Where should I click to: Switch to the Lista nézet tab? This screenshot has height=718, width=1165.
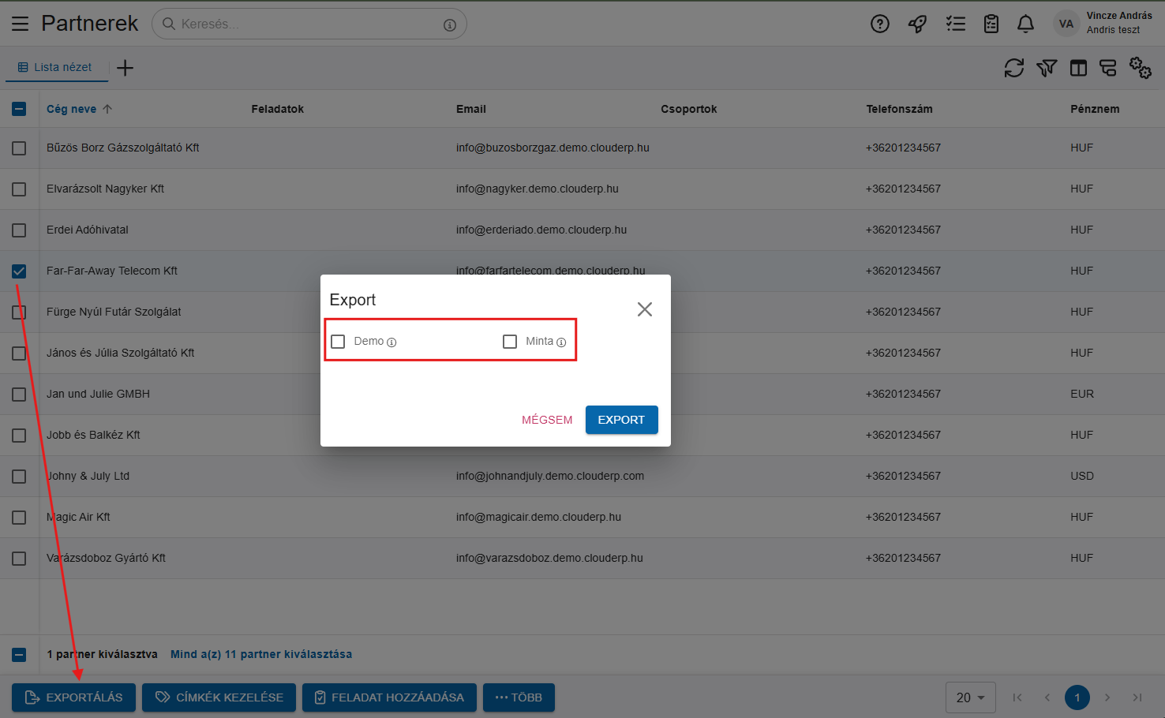(x=56, y=67)
